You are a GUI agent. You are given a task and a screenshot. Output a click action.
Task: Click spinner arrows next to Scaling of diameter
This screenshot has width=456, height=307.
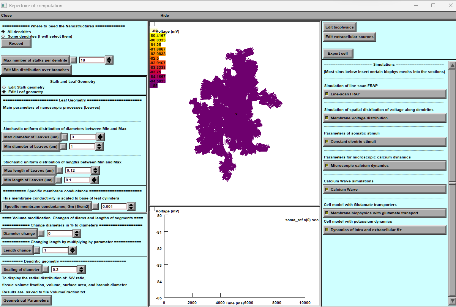[81, 269]
